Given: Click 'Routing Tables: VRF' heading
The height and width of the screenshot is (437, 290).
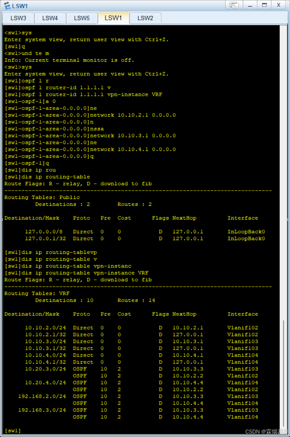Looking at the screenshot, I should pyautogui.click(x=37, y=293).
